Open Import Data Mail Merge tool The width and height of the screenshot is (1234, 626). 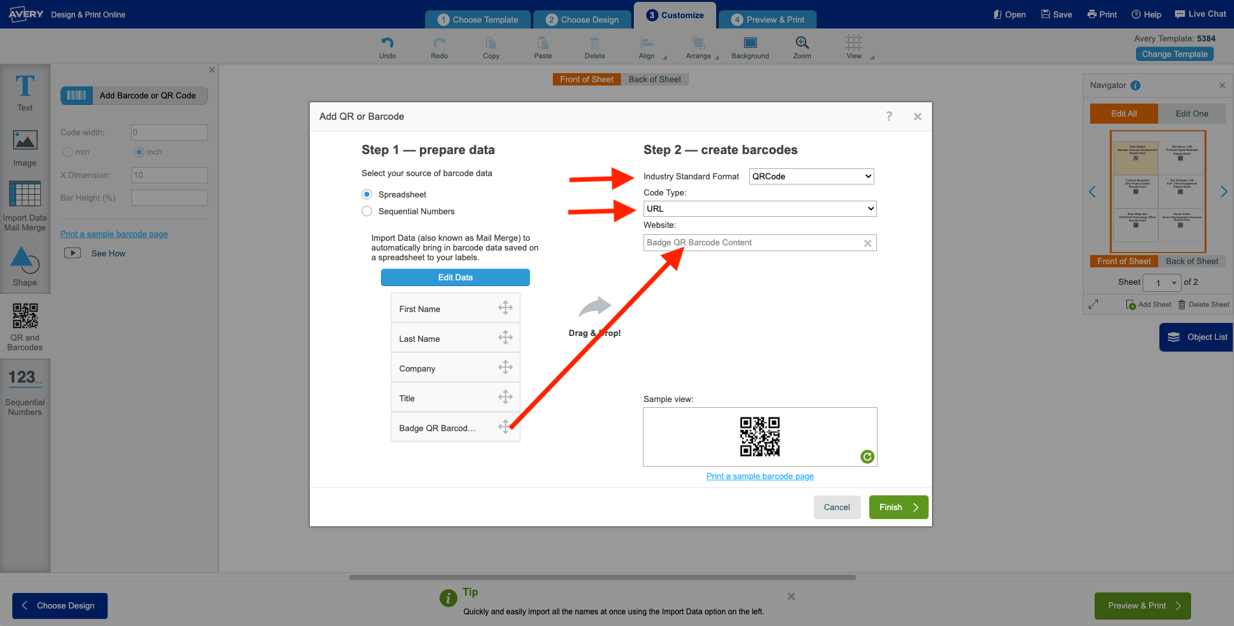[x=25, y=206]
